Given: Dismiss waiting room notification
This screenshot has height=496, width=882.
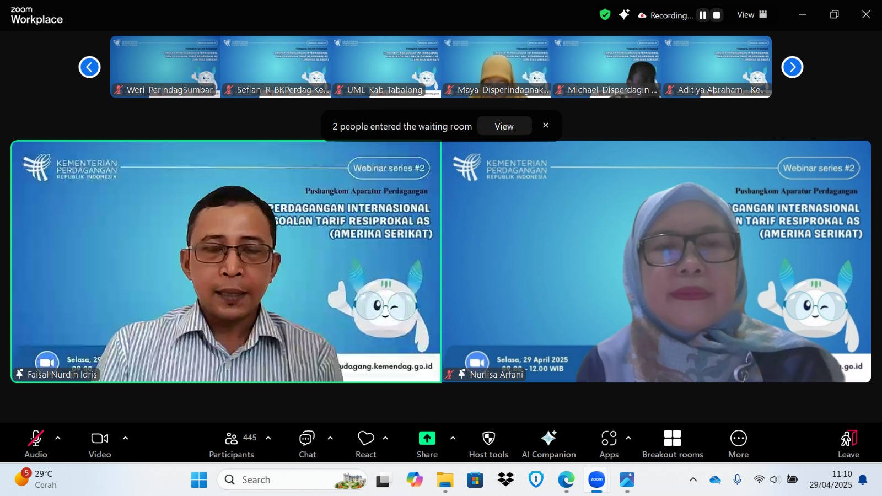Looking at the screenshot, I should tap(546, 126).
